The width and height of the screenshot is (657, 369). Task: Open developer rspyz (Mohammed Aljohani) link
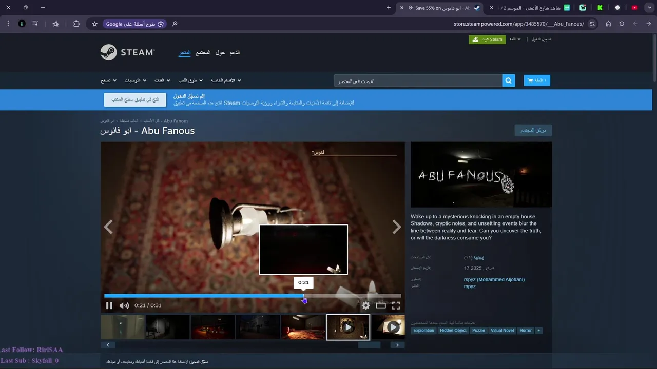click(x=494, y=280)
